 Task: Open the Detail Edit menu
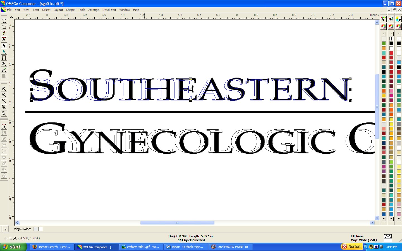click(109, 10)
